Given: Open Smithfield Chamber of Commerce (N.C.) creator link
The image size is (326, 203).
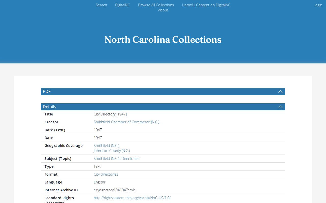Looking at the screenshot, I should tap(126, 122).
